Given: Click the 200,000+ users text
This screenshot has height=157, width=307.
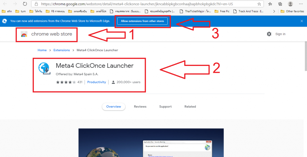Looking at the screenshot, I should pyautogui.click(x=128, y=82).
